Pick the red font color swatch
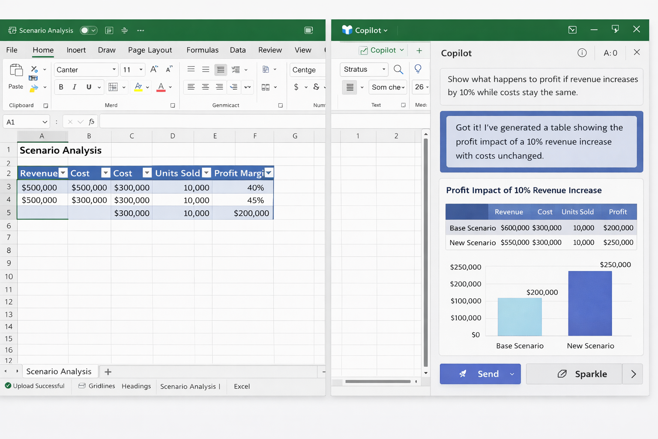This screenshot has height=439, width=658. 161,87
